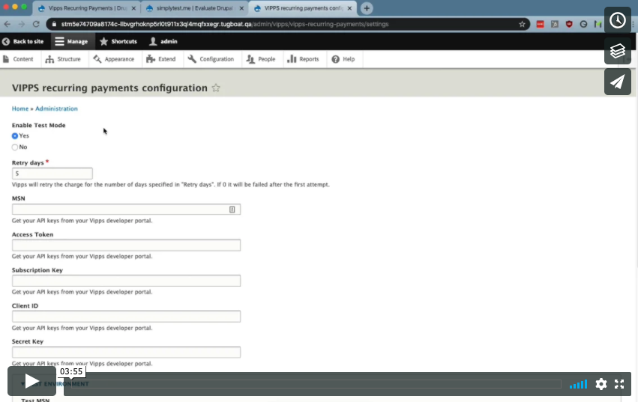Click the Client ID input field
This screenshot has height=402, width=638.
126,317
